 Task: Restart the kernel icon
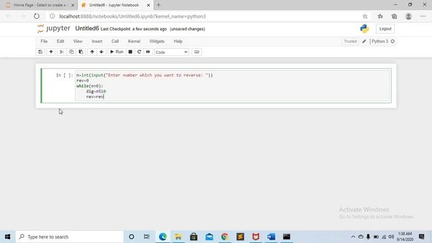(139, 52)
